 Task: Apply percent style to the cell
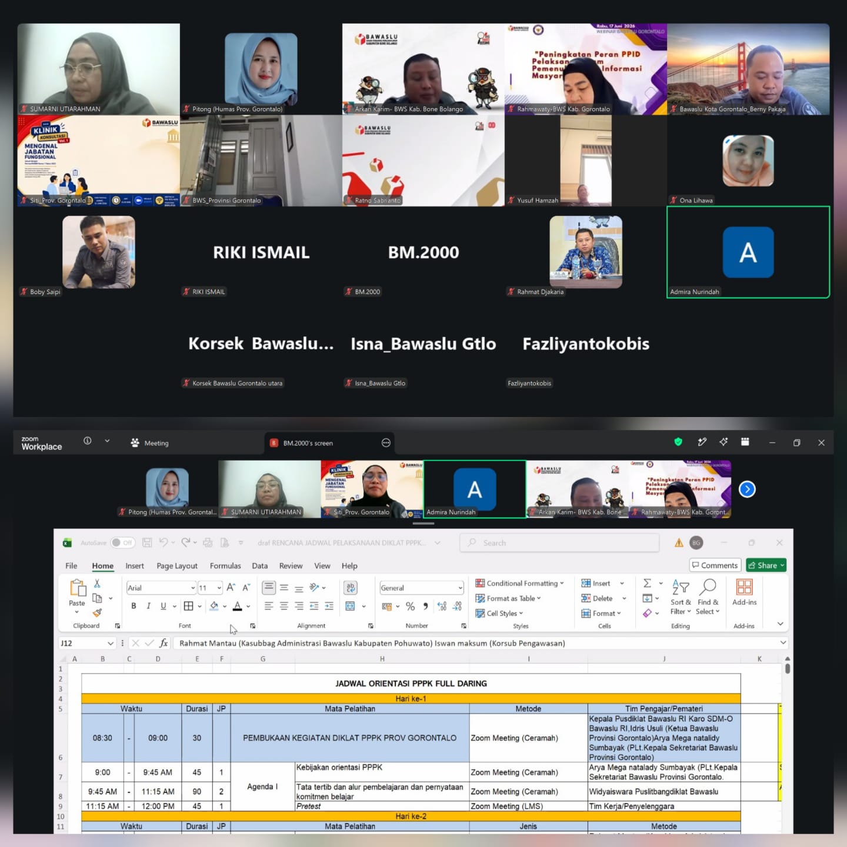(411, 606)
